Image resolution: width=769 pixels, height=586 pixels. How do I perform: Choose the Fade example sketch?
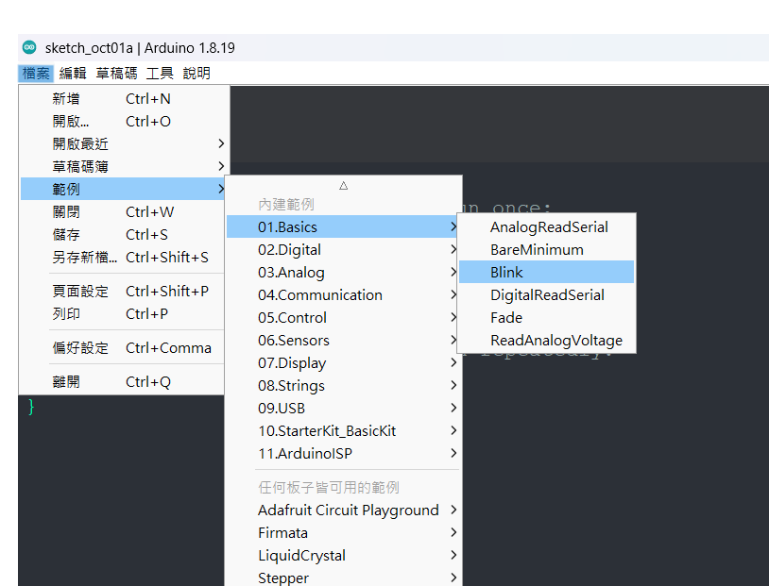[x=506, y=317]
